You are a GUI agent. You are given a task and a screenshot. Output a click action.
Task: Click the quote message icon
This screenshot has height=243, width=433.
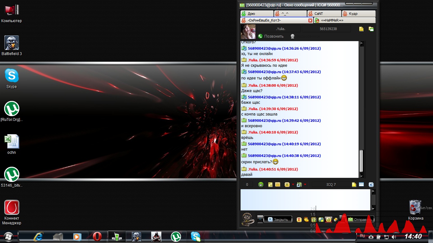[270, 185]
